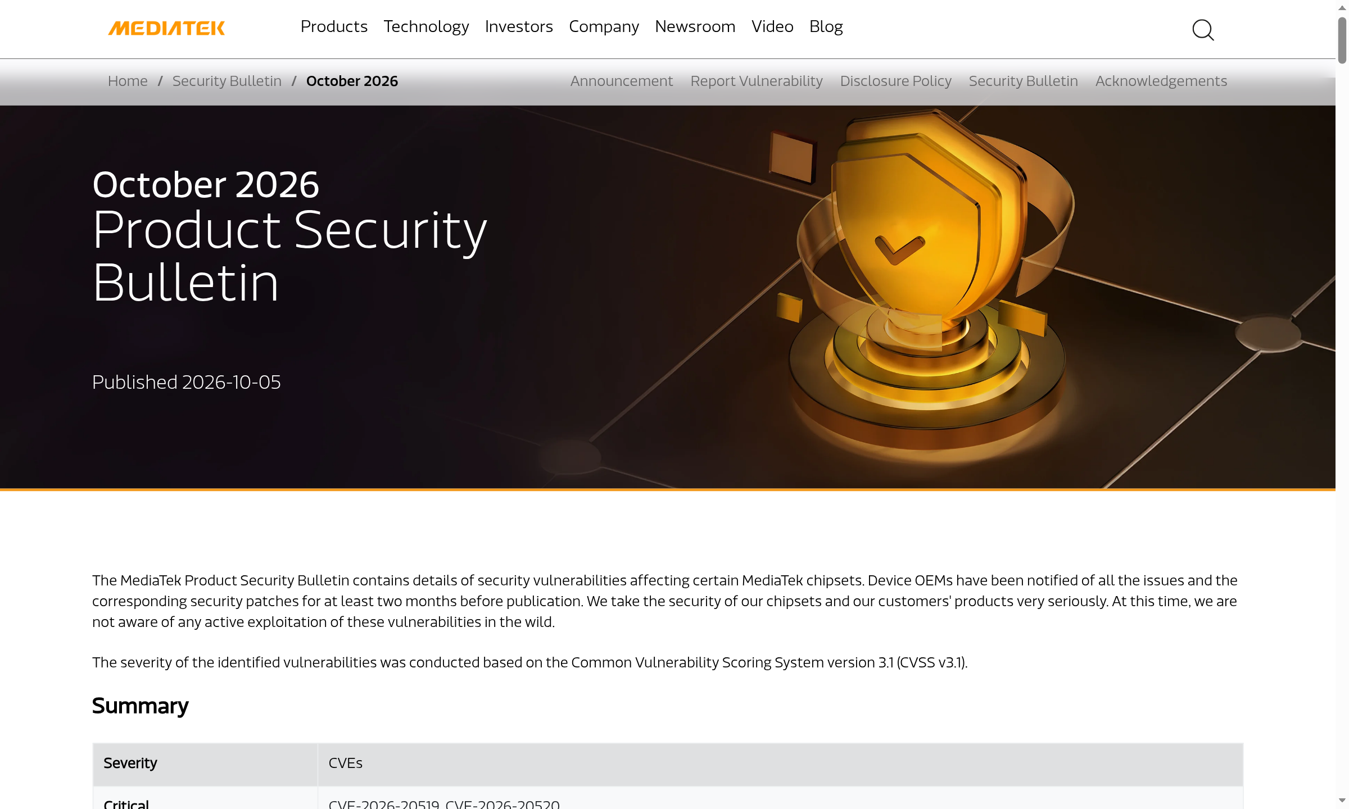Follow the Security Bulletin breadcrumb link
Screen dimensions: 1349x809
coord(227,81)
